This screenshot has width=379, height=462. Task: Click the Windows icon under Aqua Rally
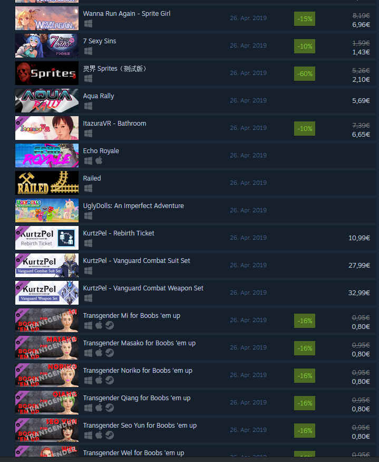[88, 106]
